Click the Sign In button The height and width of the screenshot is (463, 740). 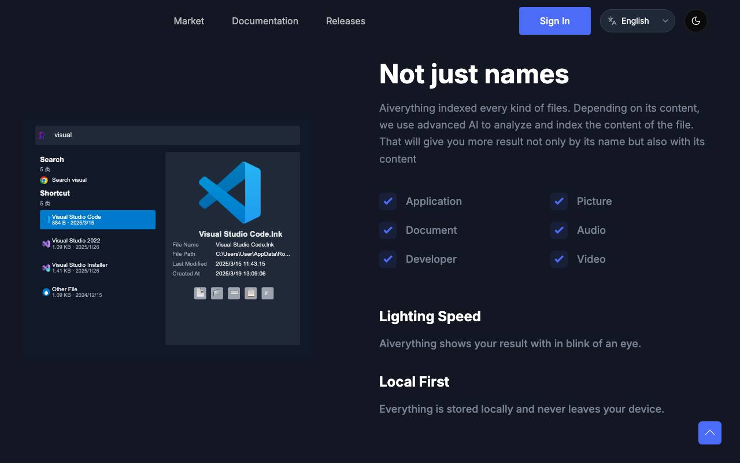(555, 21)
